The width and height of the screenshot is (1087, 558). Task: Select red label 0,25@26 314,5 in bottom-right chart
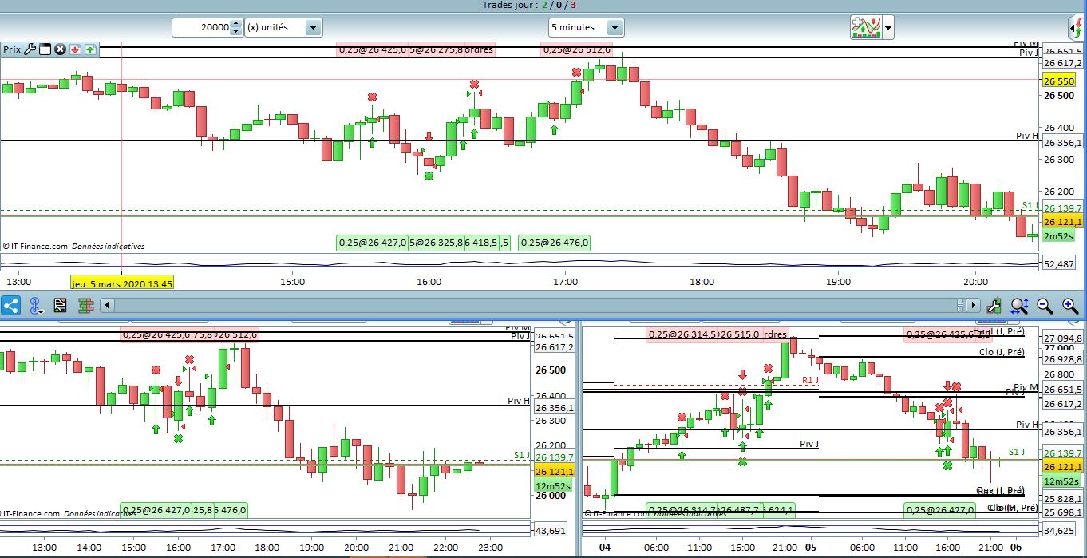click(682, 334)
